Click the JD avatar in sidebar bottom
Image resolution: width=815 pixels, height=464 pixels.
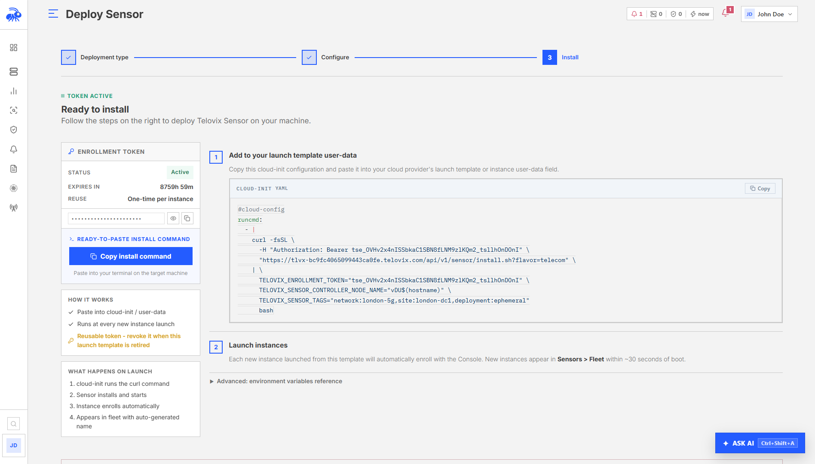pos(14,446)
